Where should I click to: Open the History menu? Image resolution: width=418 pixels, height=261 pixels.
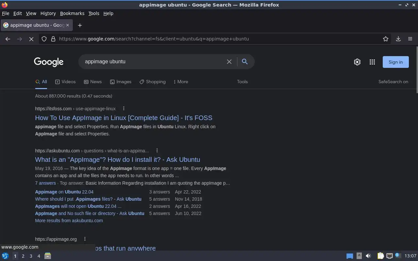[48, 13]
